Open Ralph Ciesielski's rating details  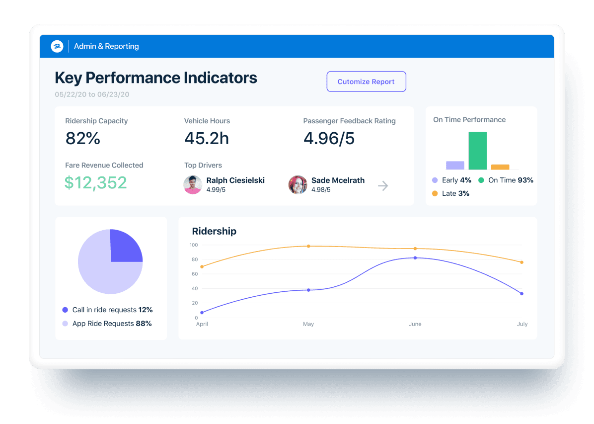tap(217, 190)
